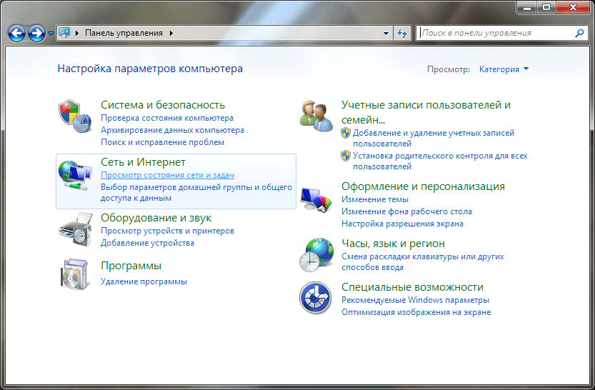Open Просмотр состояния сети и задач
The width and height of the screenshot is (595, 390).
tap(167, 175)
